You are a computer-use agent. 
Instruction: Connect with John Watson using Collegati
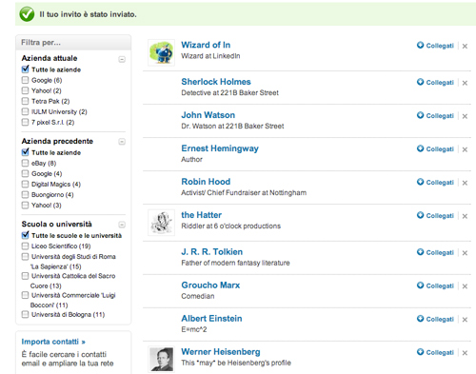pos(435,116)
